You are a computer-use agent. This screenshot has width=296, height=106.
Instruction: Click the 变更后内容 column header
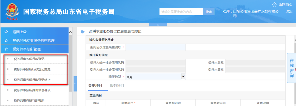pos(218,103)
